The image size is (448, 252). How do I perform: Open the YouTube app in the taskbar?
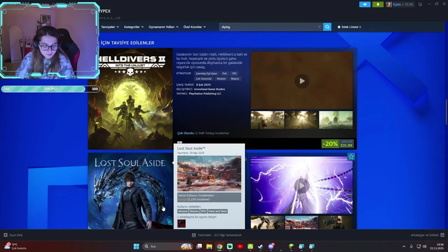[240, 246]
